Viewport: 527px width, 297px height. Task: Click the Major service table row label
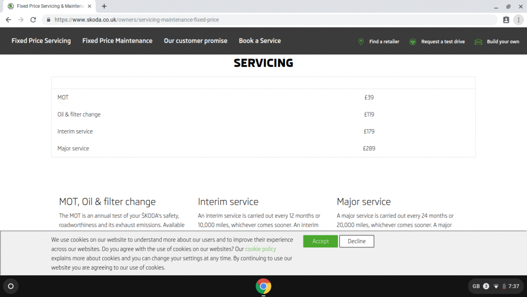(x=73, y=148)
